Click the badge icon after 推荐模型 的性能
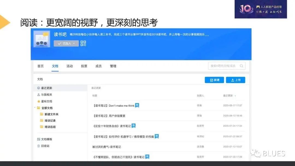This screenshot has height=166, width=295. click(157, 136)
